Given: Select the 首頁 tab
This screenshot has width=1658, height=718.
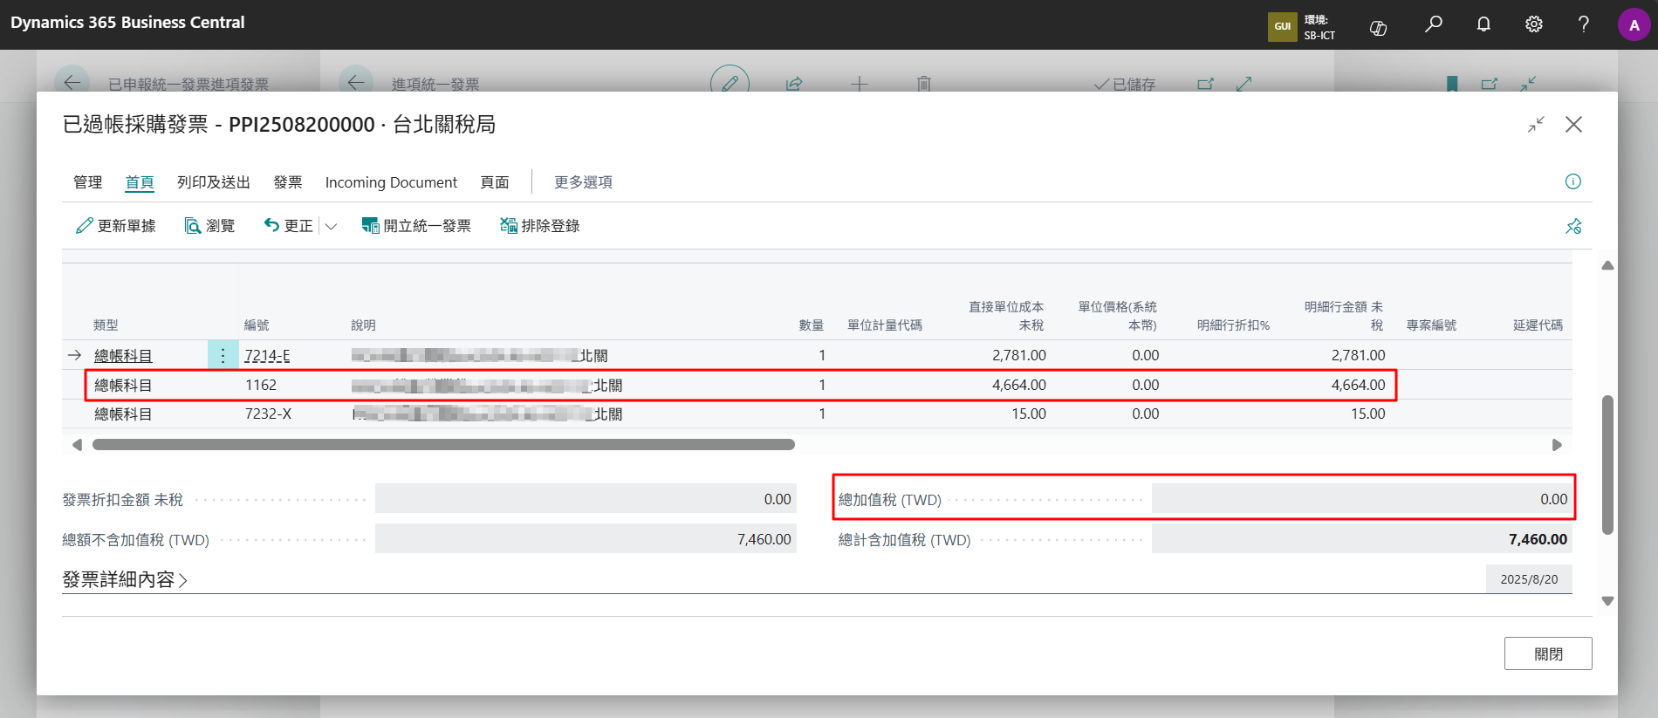Looking at the screenshot, I should coord(140,182).
